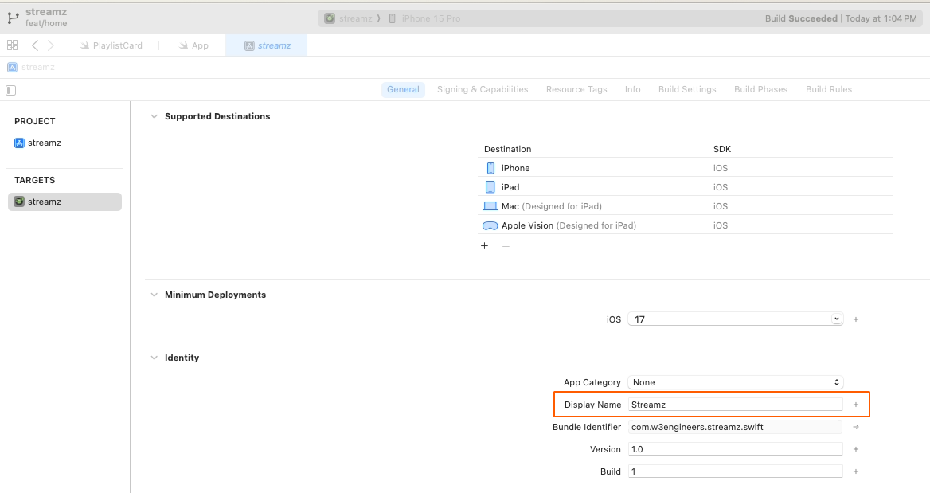Screen dimensions: 930x493
Task: Collapse the Supported Destinations section
Action: click(154, 116)
